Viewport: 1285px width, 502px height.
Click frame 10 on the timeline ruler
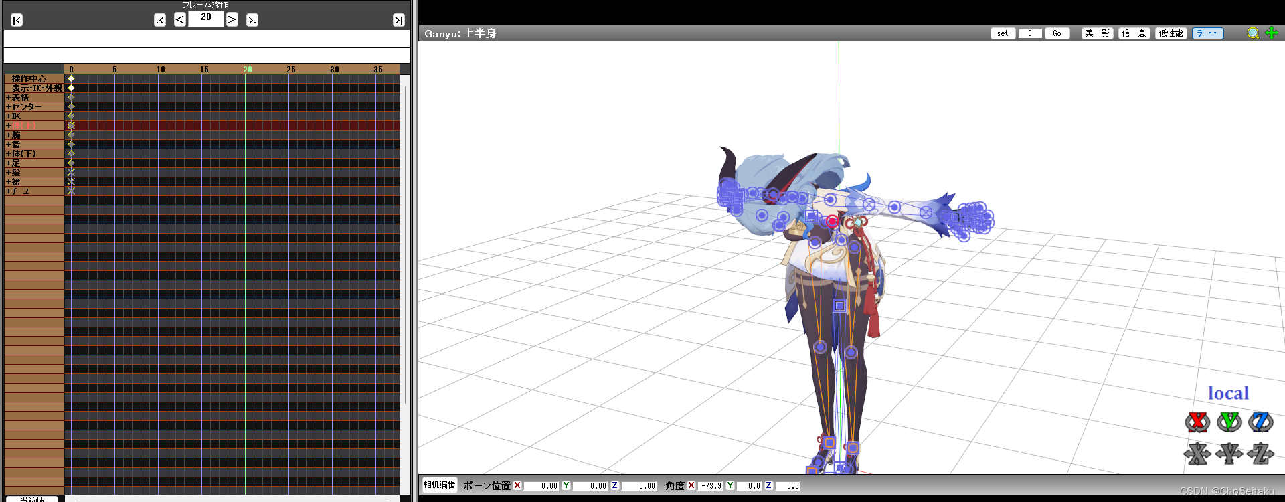click(x=161, y=70)
